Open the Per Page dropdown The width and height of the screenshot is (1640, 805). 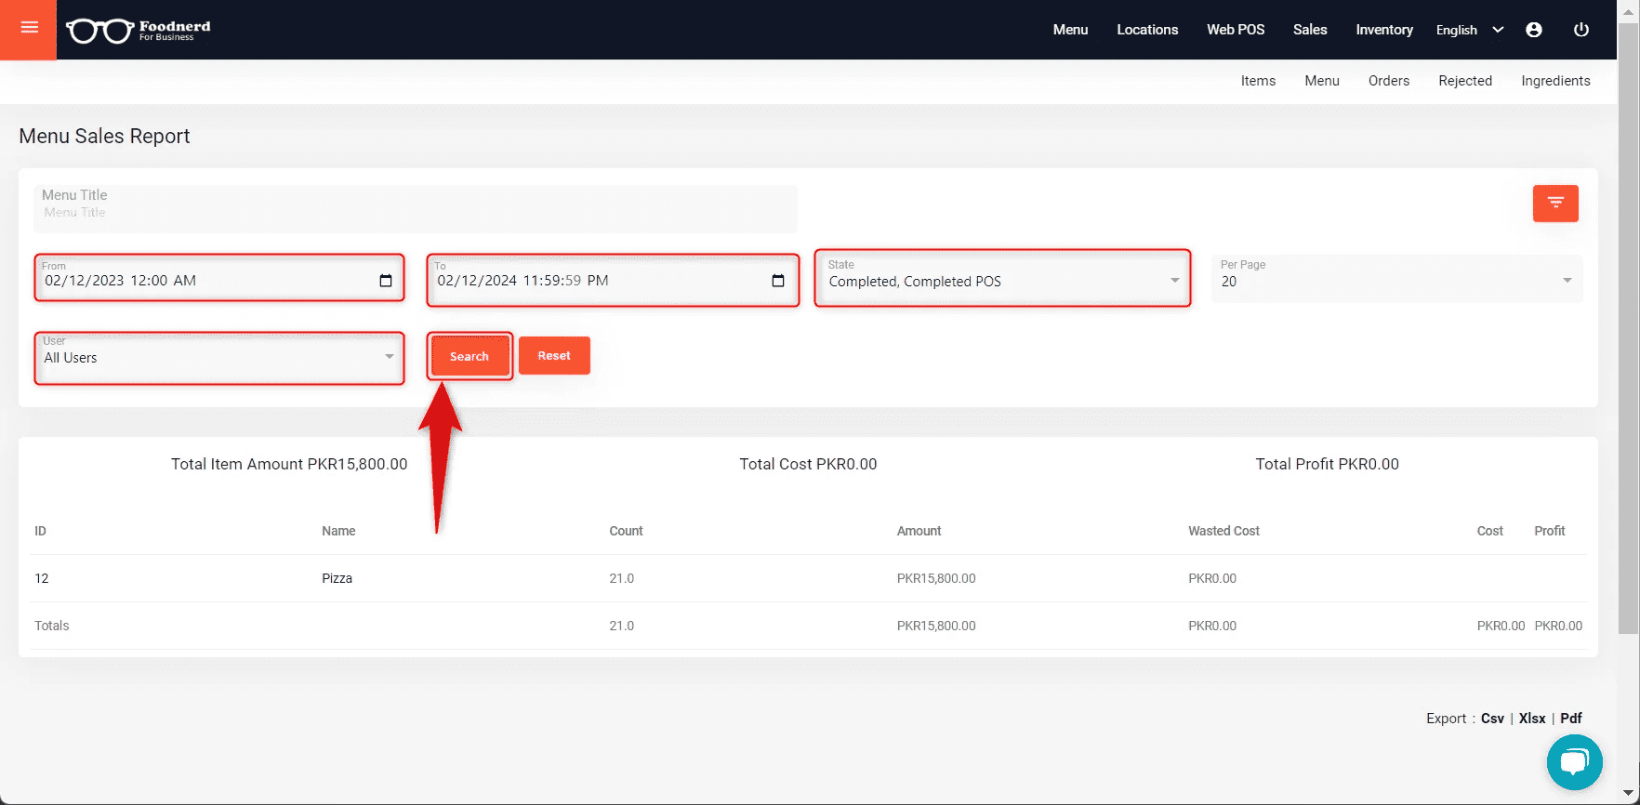coord(1396,277)
